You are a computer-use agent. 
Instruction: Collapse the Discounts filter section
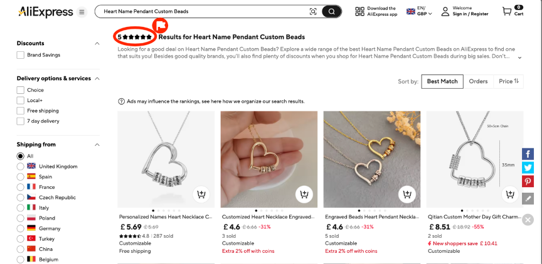click(x=97, y=43)
